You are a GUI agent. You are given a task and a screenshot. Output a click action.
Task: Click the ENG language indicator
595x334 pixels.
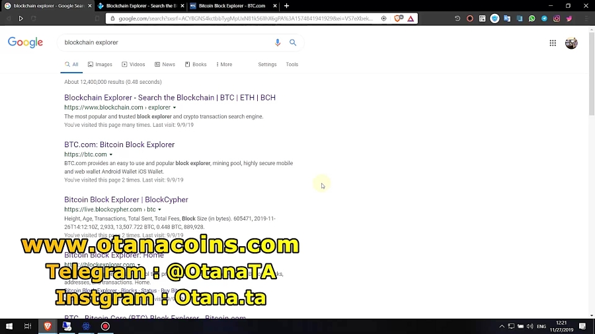541,327
